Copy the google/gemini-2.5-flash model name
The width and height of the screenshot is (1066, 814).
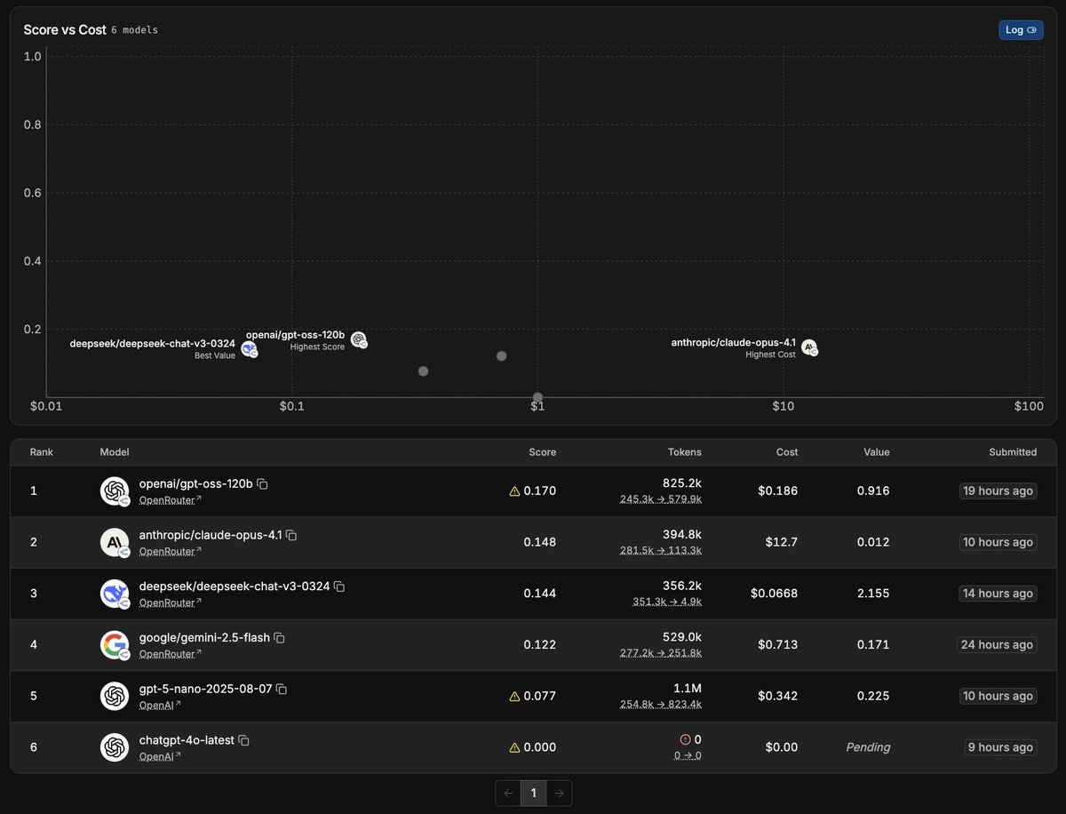(279, 638)
